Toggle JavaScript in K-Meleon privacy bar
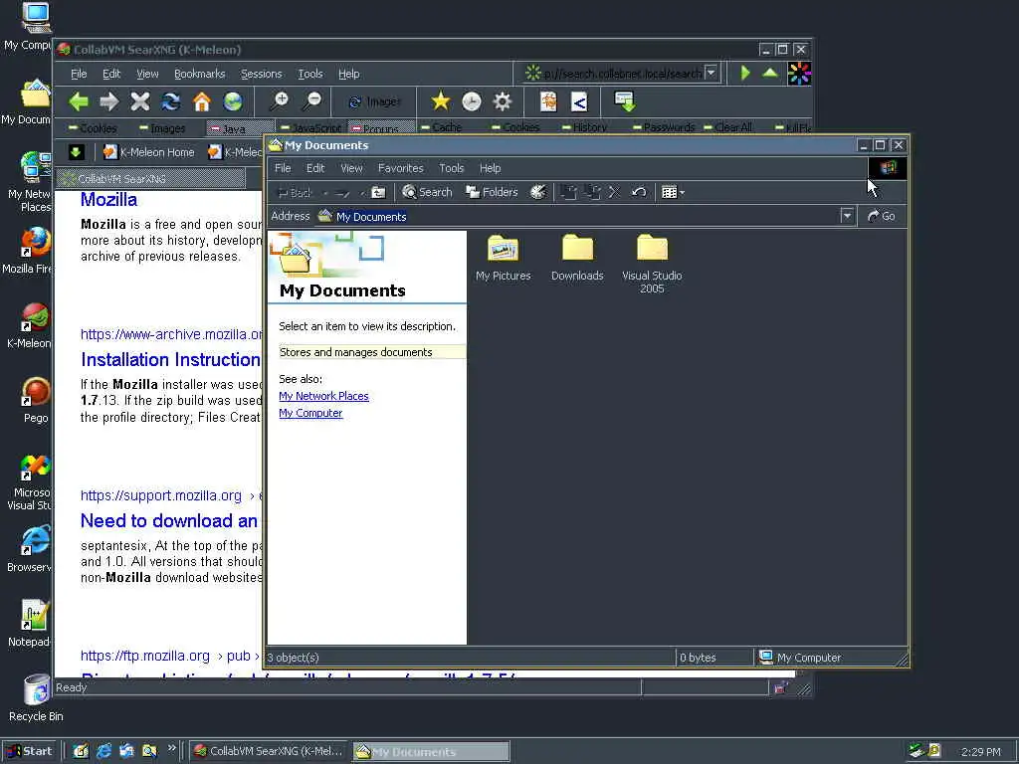 (x=310, y=128)
